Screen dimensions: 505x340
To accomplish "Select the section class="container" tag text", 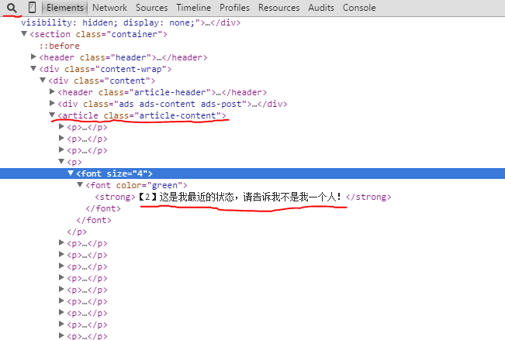I will pyautogui.click(x=99, y=34).
